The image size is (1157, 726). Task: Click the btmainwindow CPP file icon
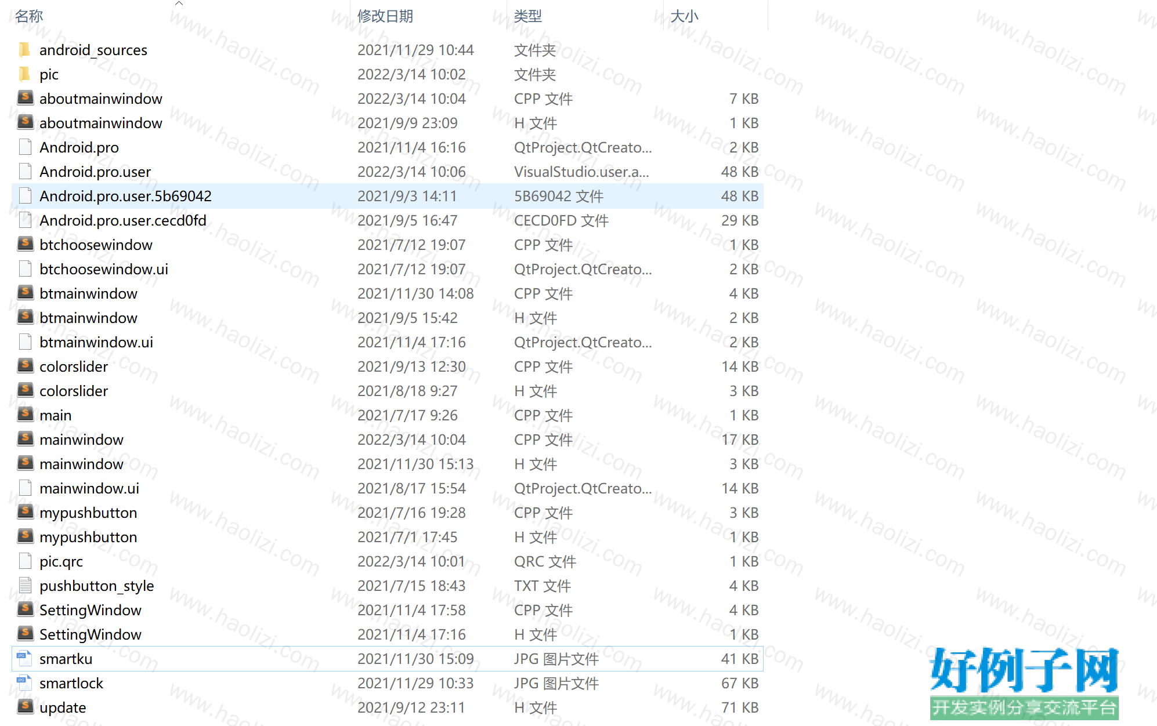click(x=25, y=293)
